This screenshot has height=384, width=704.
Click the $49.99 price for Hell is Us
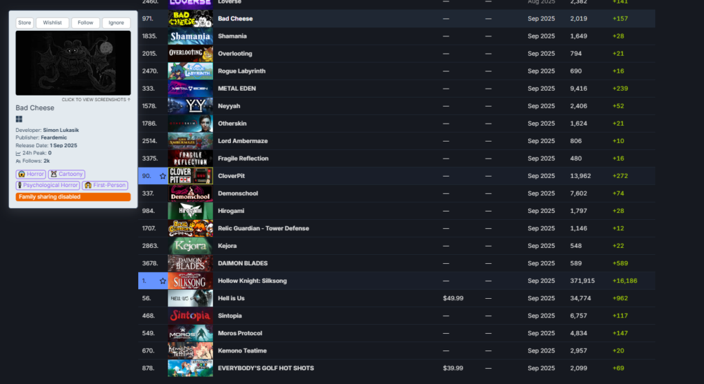coord(453,299)
